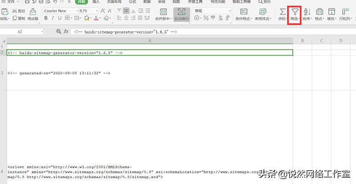Open Conditional Formatting (条件格式) menu
356x184 pixels.
[243, 15]
